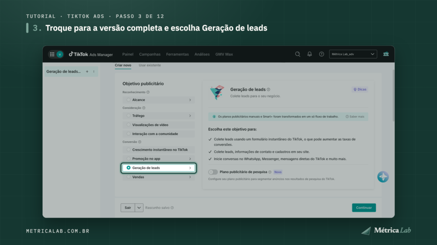Screen dimensions: 437x245
Task: Open the Painel menu
Action: [128, 54]
